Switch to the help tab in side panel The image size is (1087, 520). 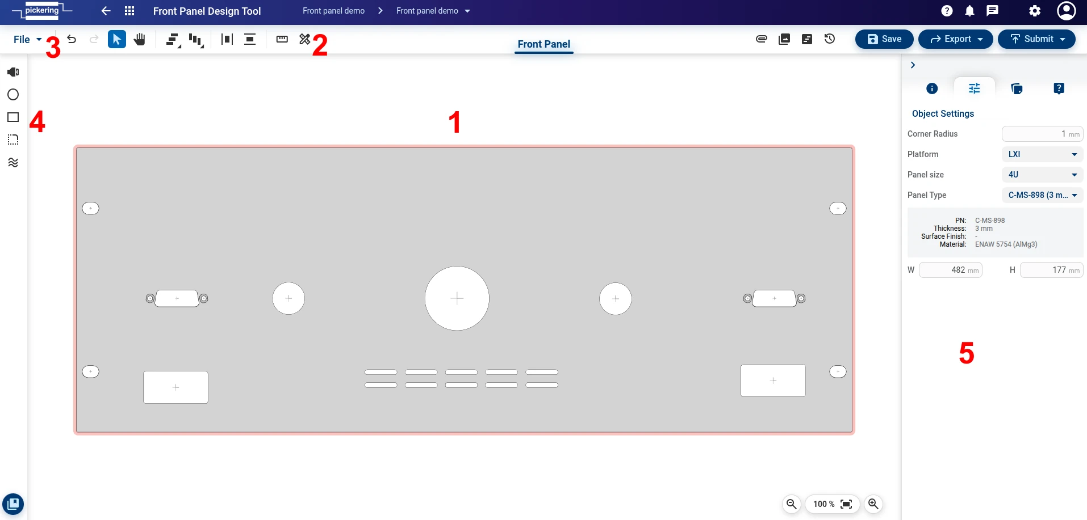pyautogui.click(x=1059, y=88)
